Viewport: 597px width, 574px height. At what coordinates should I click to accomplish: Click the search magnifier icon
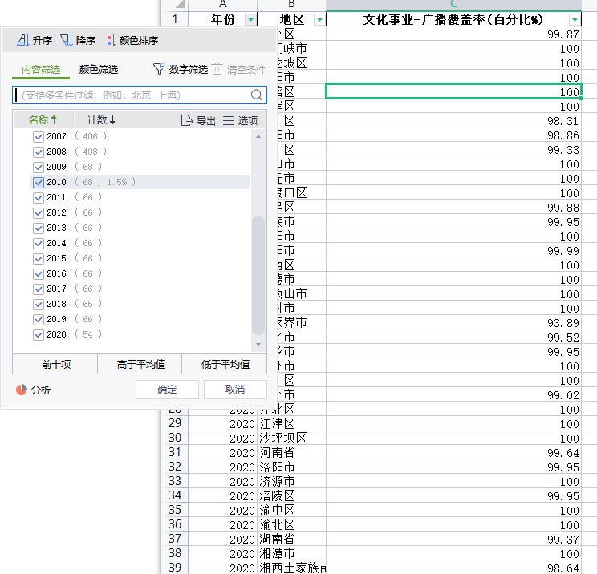pyautogui.click(x=257, y=95)
